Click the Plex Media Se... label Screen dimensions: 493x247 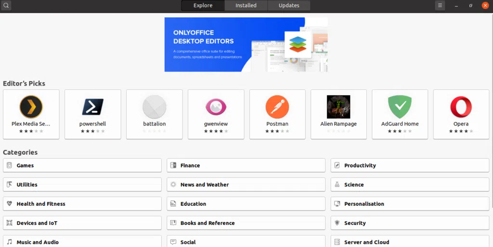tap(31, 123)
